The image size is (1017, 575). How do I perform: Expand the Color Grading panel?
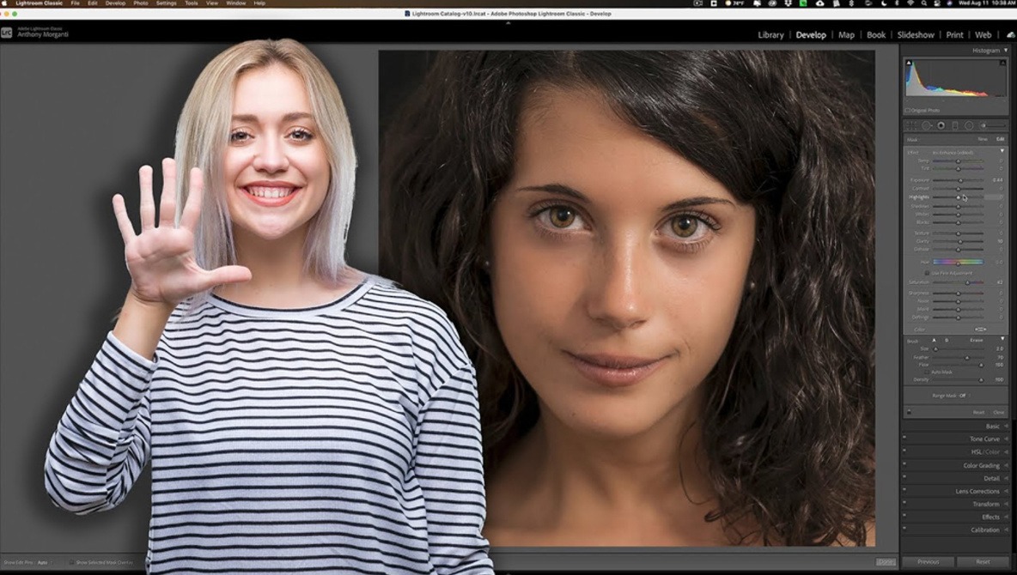[981, 466]
